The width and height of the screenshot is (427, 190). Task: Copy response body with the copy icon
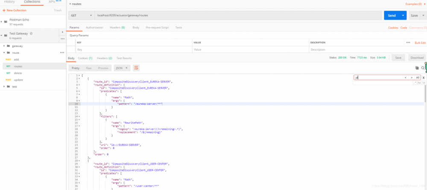pyautogui.click(x=417, y=68)
